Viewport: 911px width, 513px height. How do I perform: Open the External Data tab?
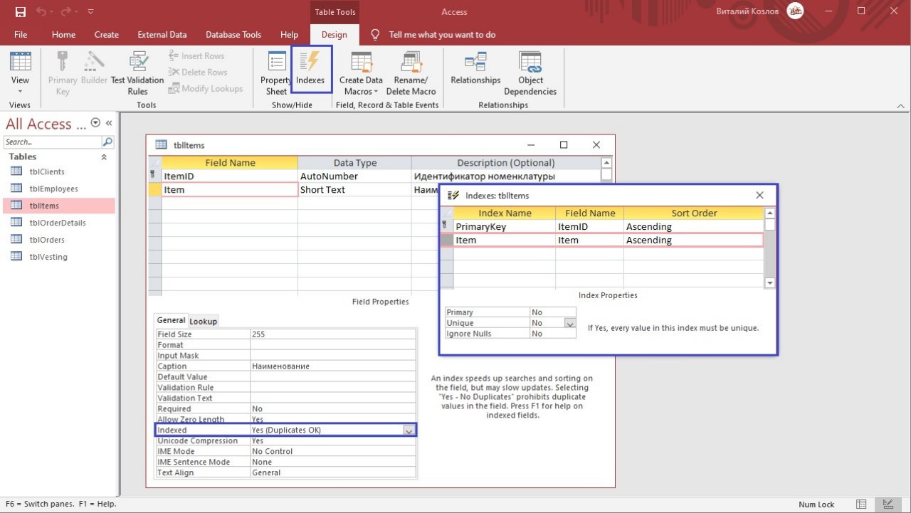[162, 34]
